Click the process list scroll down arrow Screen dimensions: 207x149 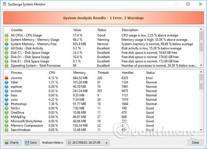(x=201, y=130)
